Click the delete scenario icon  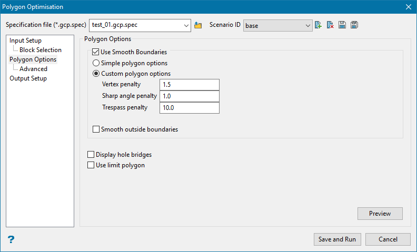point(330,25)
